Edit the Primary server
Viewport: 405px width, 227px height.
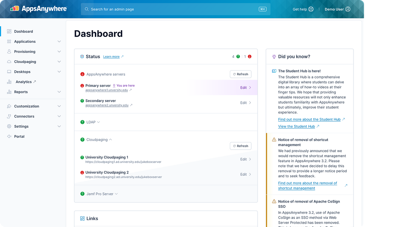[246, 88]
